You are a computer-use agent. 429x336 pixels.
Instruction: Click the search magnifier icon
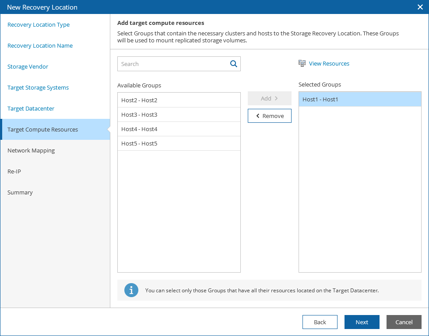coord(234,64)
